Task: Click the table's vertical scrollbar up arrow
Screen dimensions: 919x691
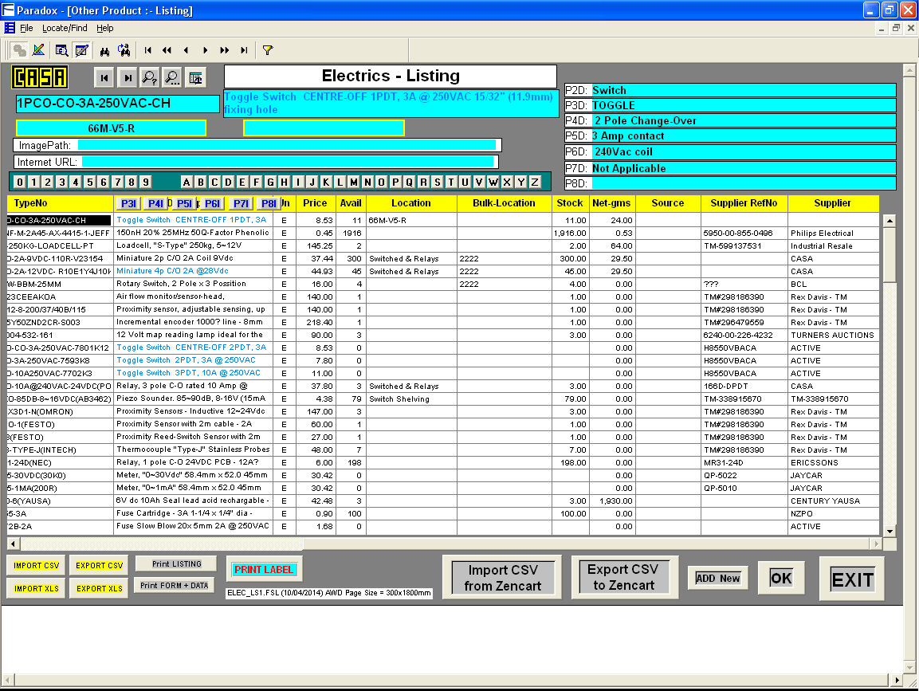Action: coord(890,221)
